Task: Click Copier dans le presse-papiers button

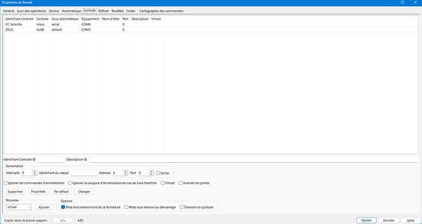Action: (26, 220)
